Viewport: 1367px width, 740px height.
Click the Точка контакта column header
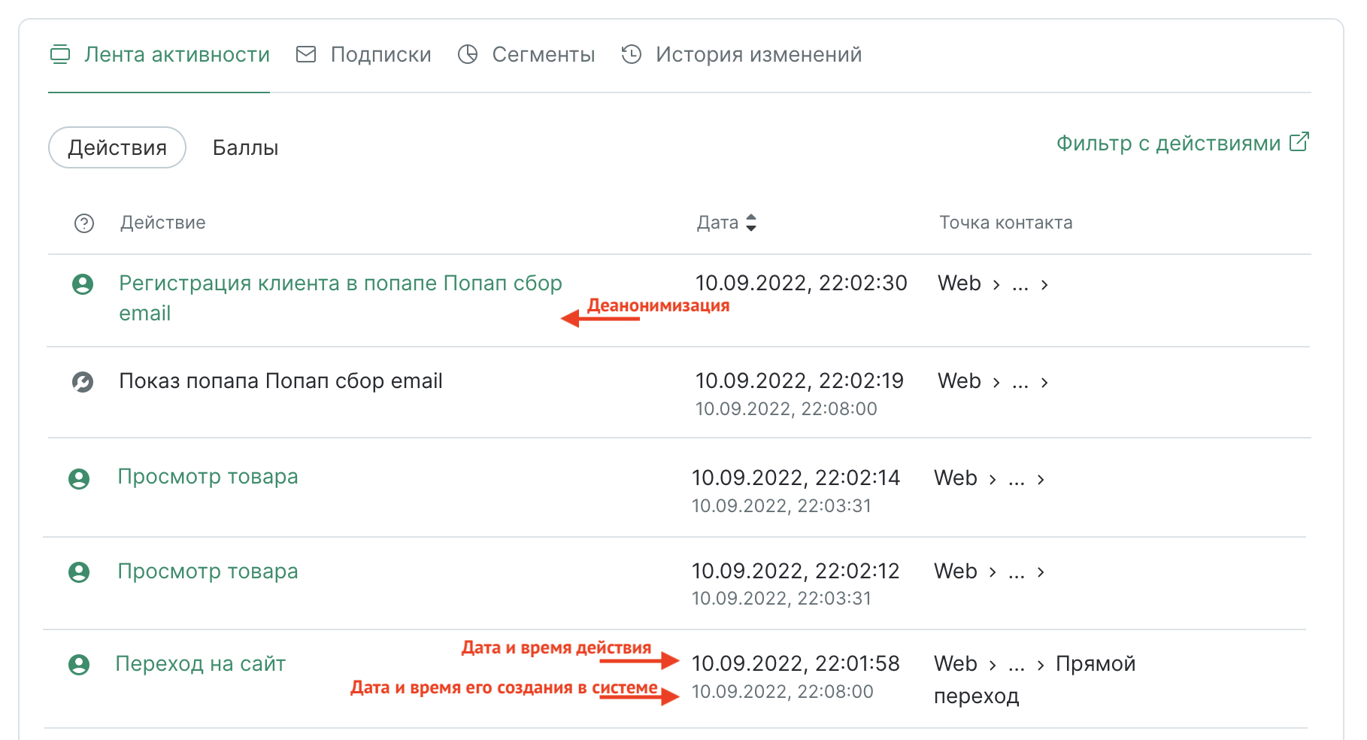tap(1006, 223)
